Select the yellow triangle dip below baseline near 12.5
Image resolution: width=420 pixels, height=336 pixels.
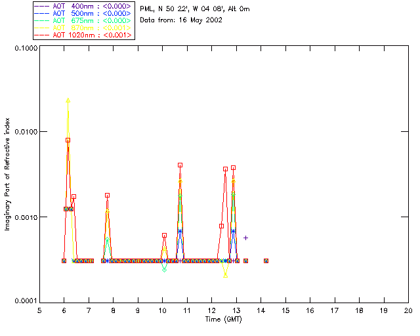[x=226, y=276]
